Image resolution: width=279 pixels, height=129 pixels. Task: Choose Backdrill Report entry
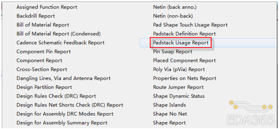(x=36, y=16)
